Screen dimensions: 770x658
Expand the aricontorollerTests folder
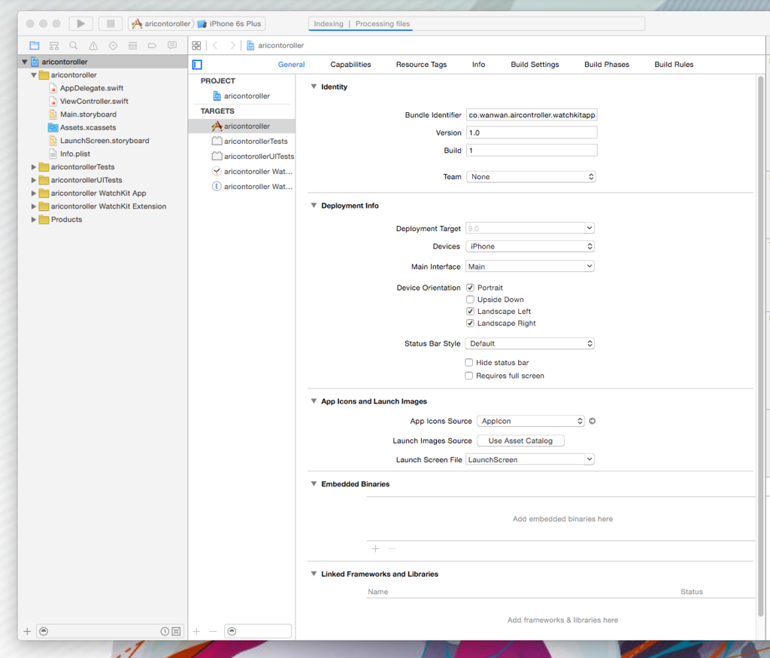[x=33, y=167]
